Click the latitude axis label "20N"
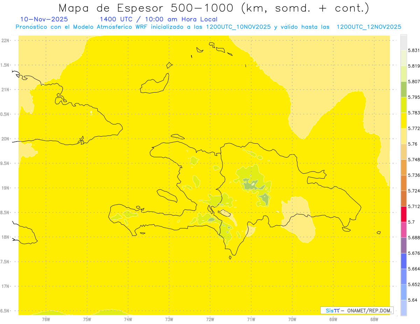The height and width of the screenshot is (324, 420). click(5, 139)
